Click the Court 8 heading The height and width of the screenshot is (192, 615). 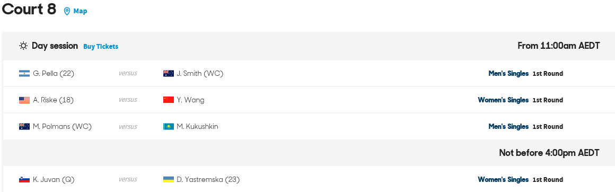point(29,9)
